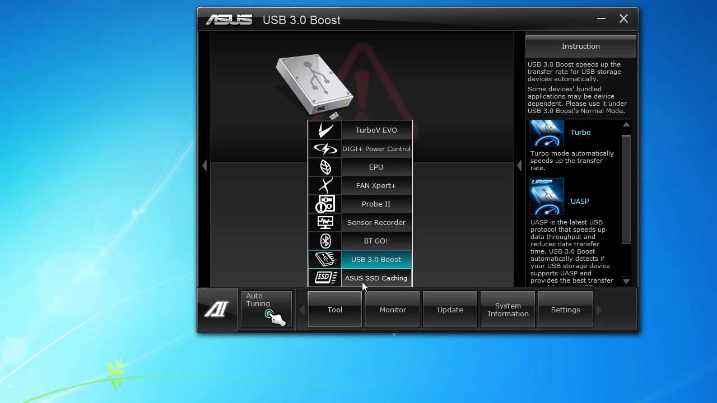Start Auto Tuning

[267, 310]
